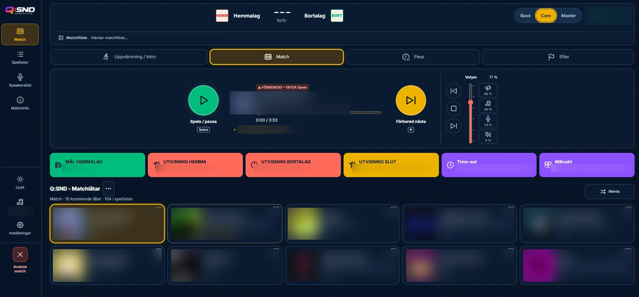
Task: Mute with the 0 % volume preset
Action: click(488, 137)
